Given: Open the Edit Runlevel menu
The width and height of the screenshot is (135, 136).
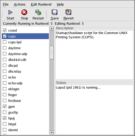Looking at the screenshot, I should point(41,4).
